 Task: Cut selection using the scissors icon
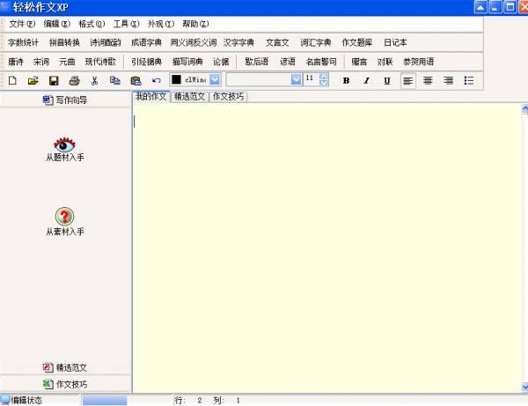coord(94,80)
